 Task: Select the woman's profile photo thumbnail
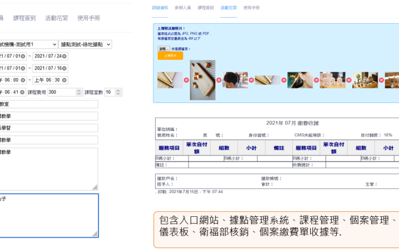pos(235,80)
